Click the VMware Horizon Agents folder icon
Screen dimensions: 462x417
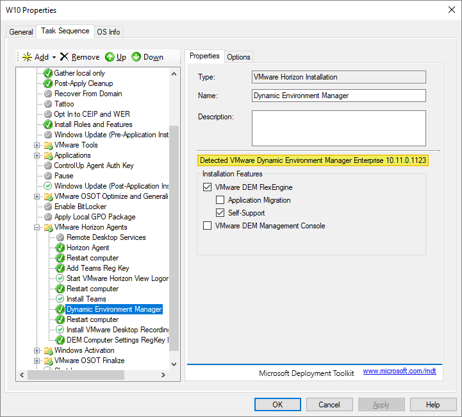pos(48,227)
